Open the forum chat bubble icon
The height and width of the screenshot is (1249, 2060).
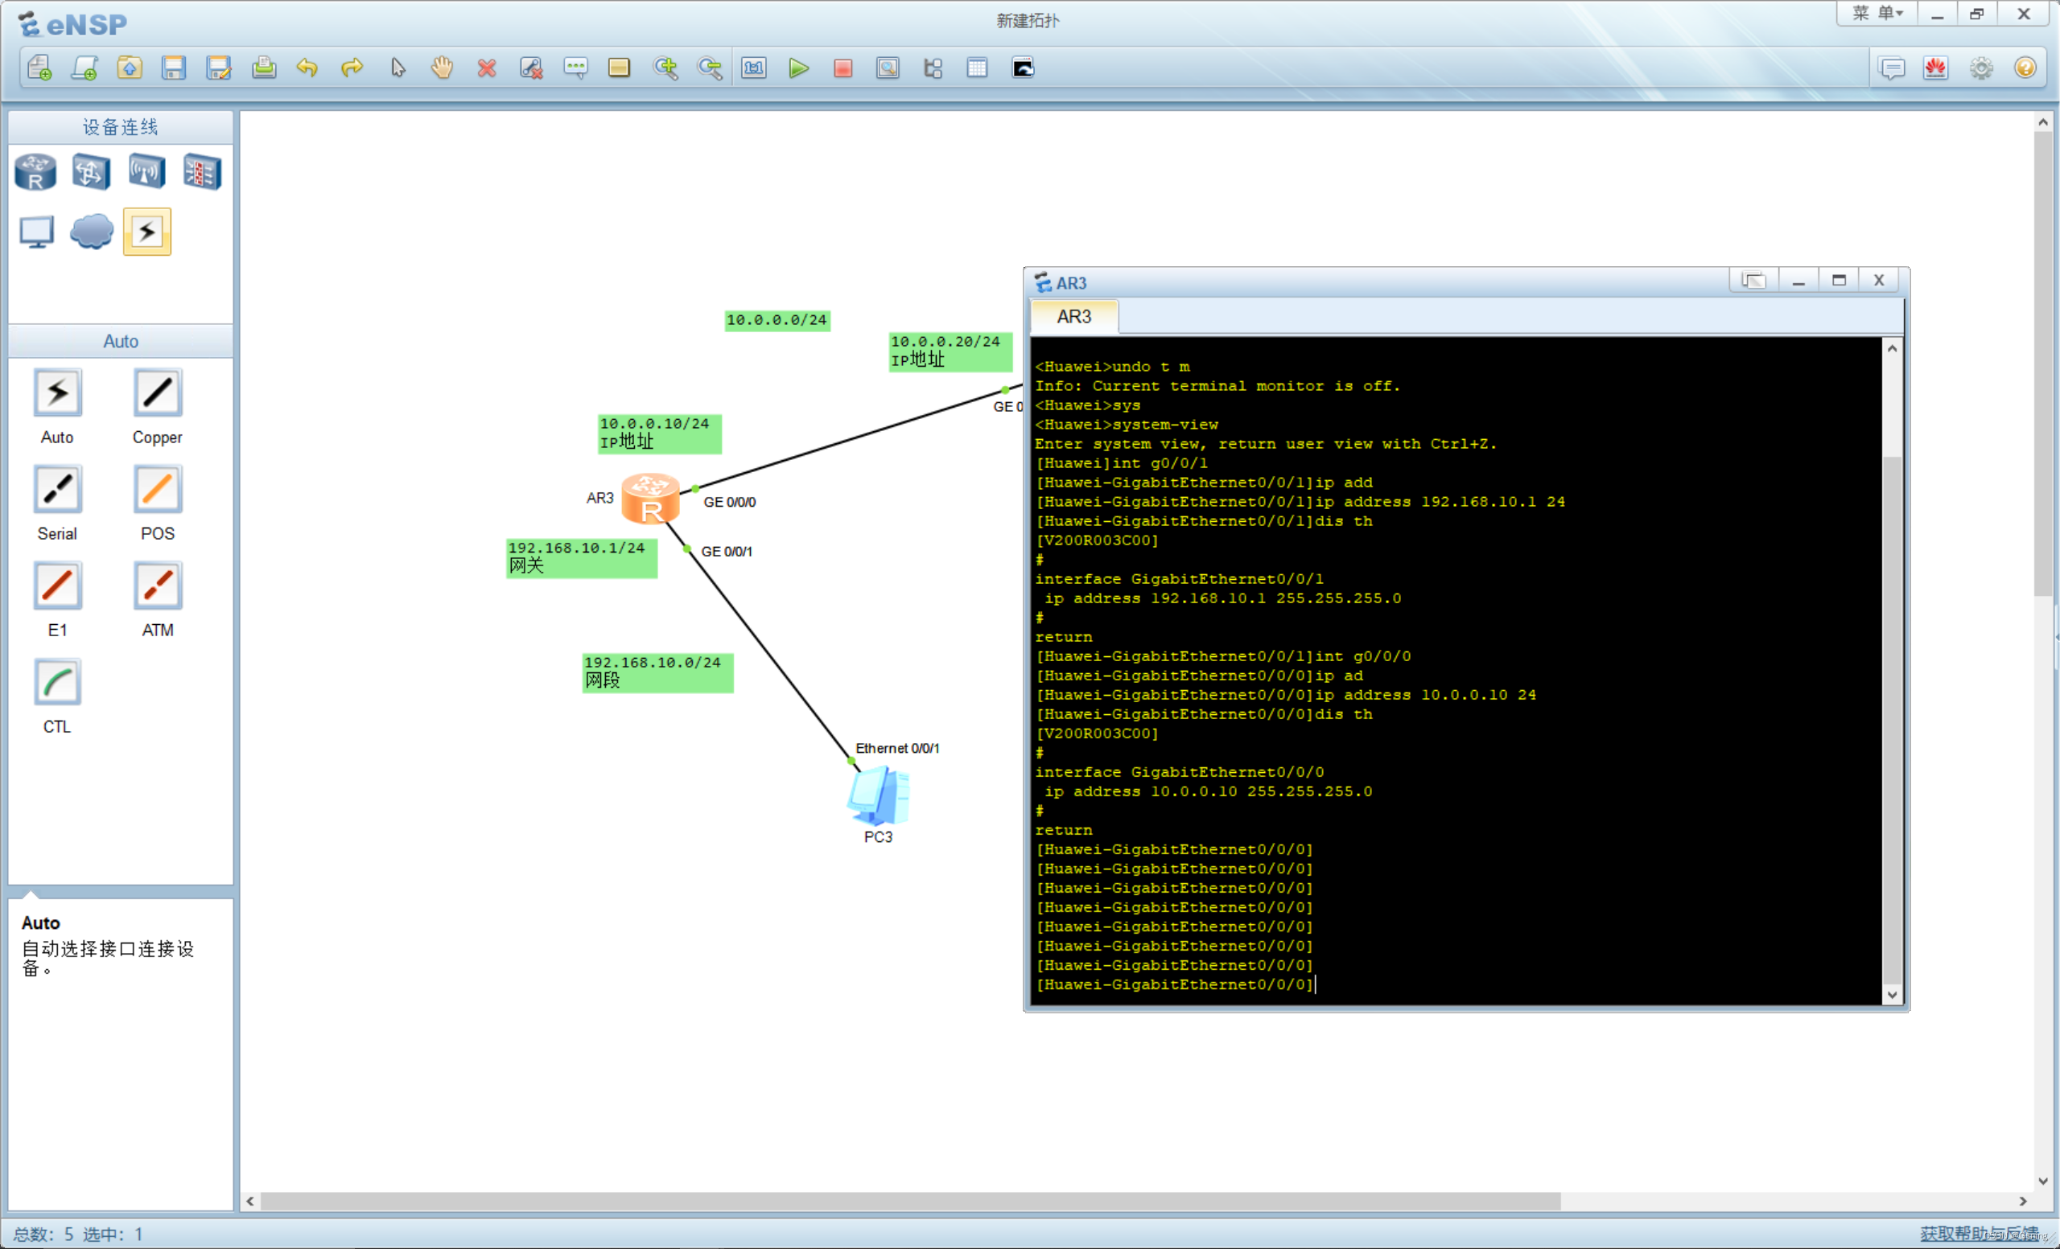coord(1891,68)
